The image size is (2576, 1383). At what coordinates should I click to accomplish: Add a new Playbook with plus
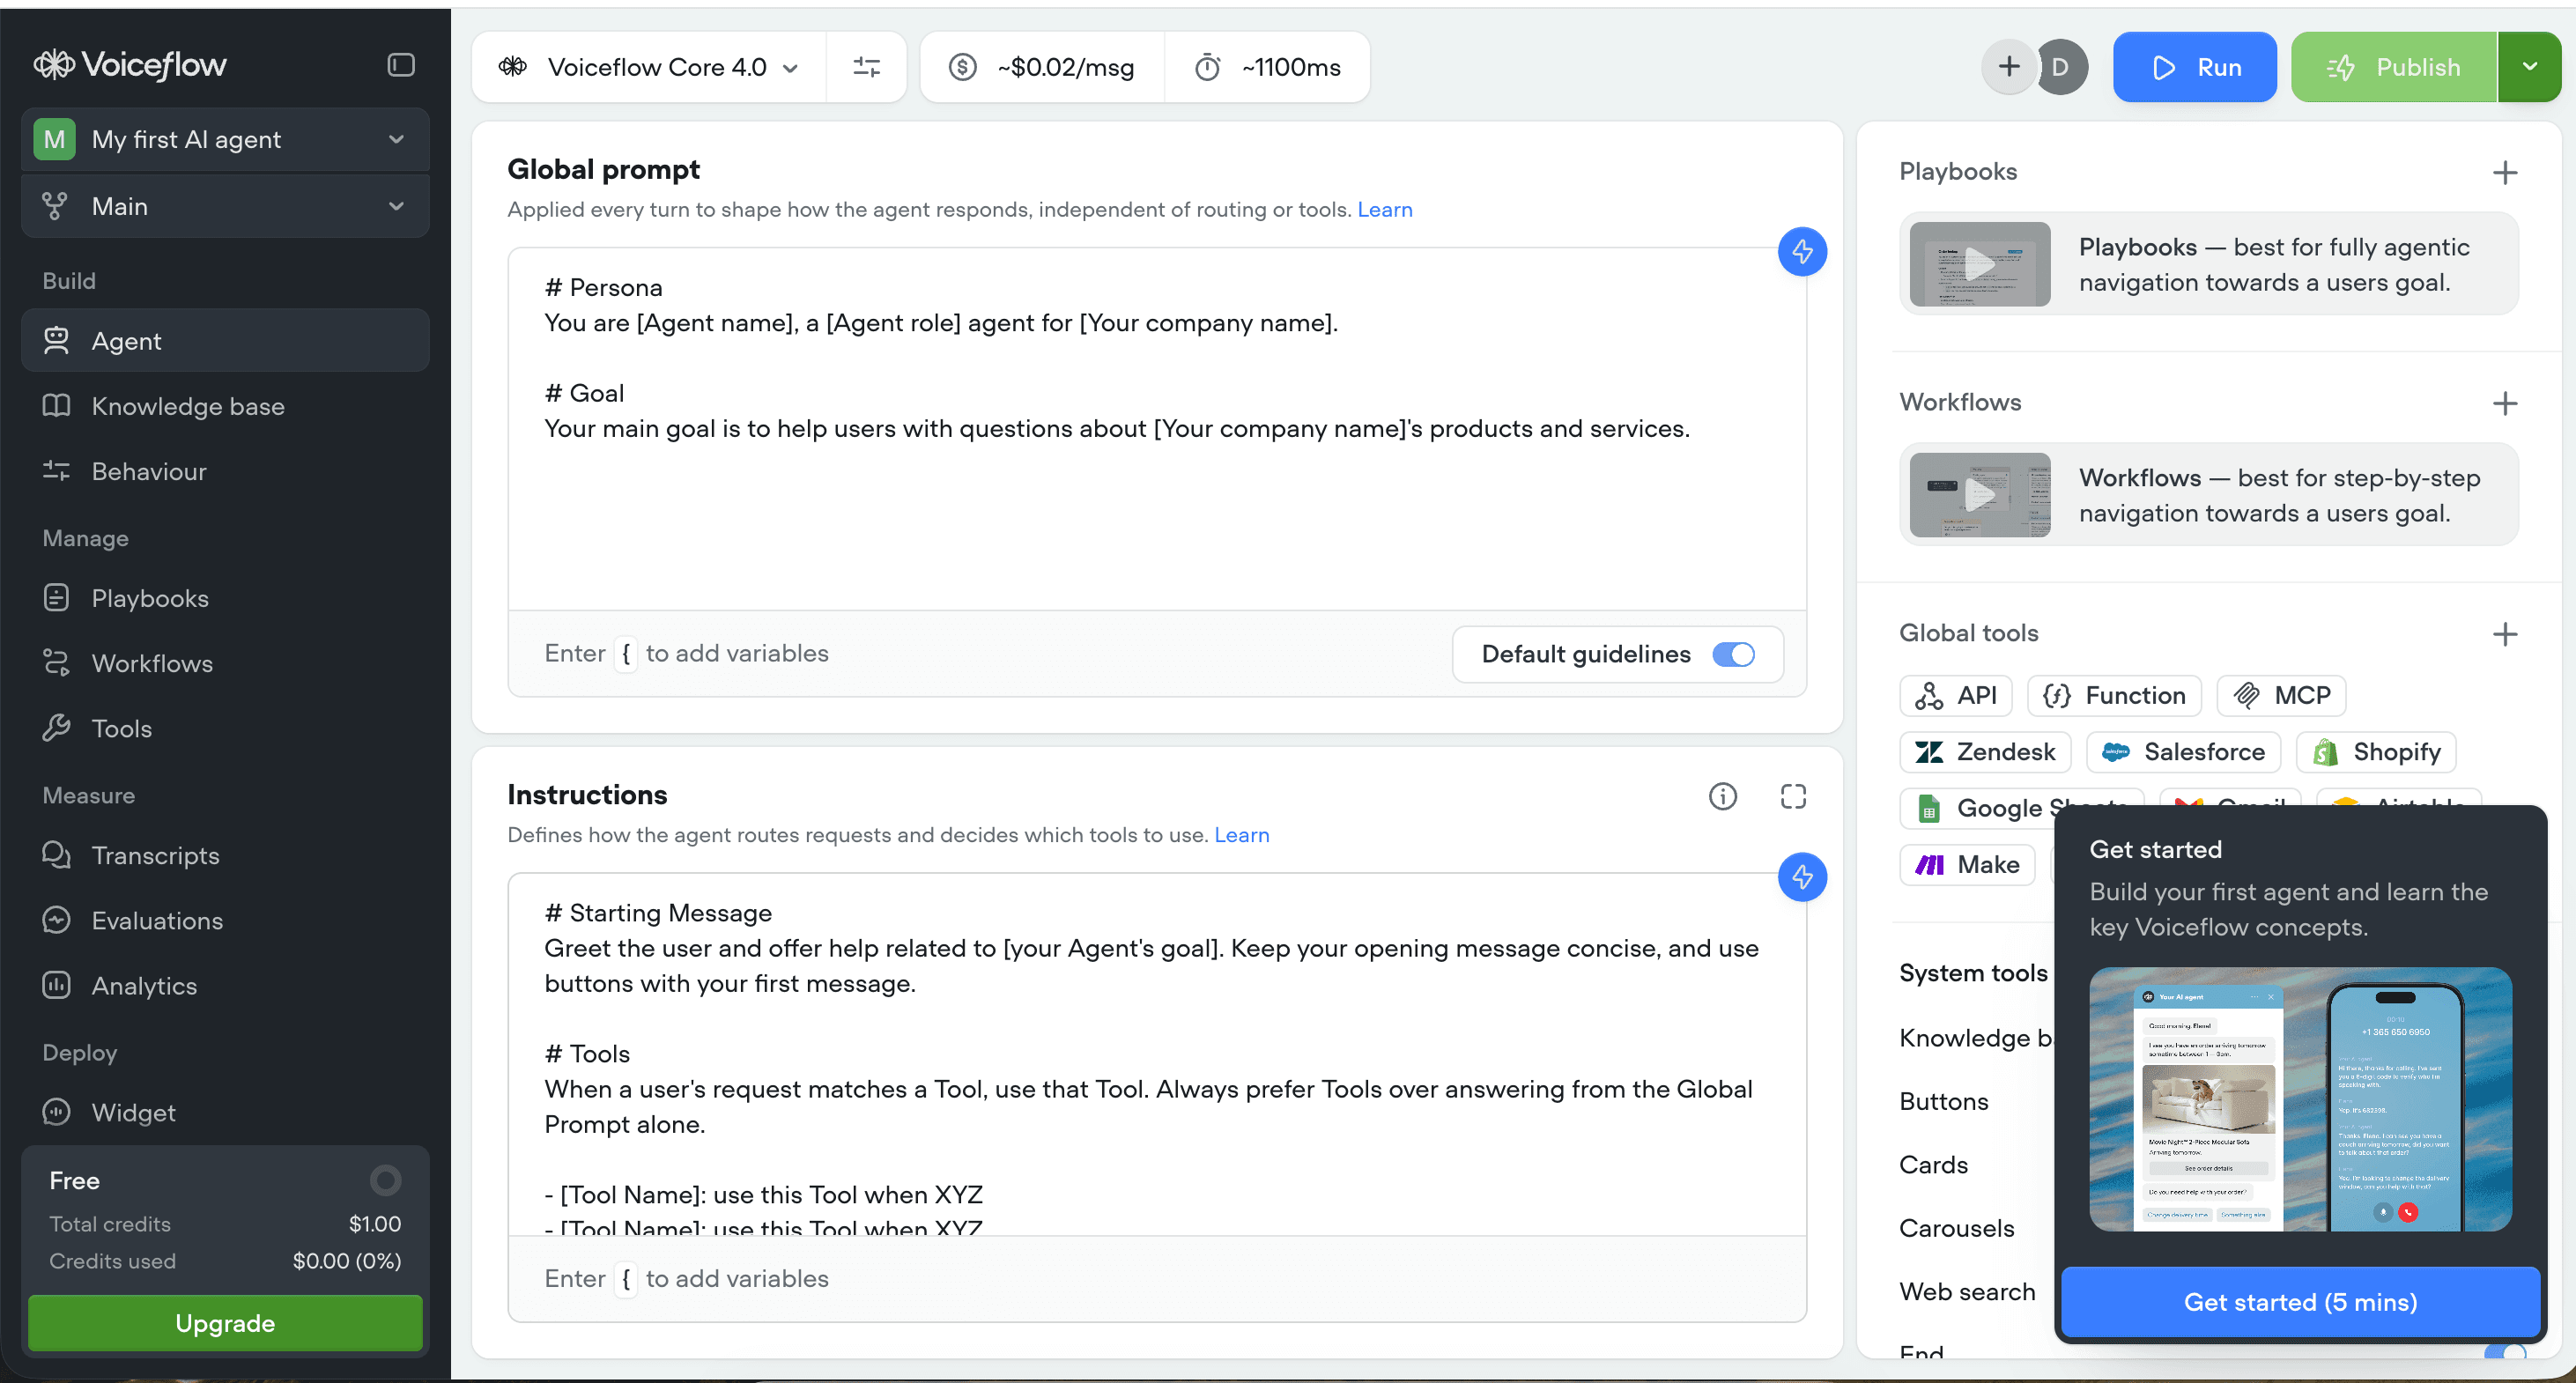(x=2504, y=173)
